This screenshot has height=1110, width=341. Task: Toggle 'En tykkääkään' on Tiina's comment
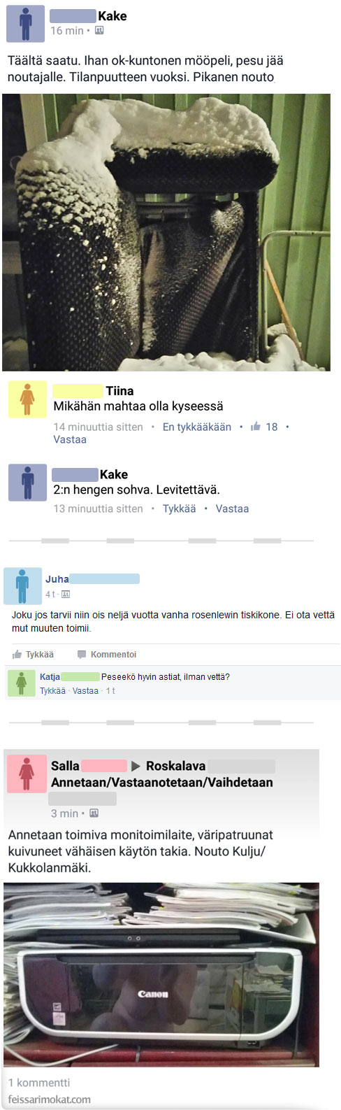(197, 427)
